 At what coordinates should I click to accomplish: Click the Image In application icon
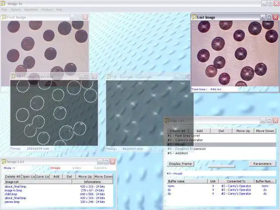coord(3,3)
